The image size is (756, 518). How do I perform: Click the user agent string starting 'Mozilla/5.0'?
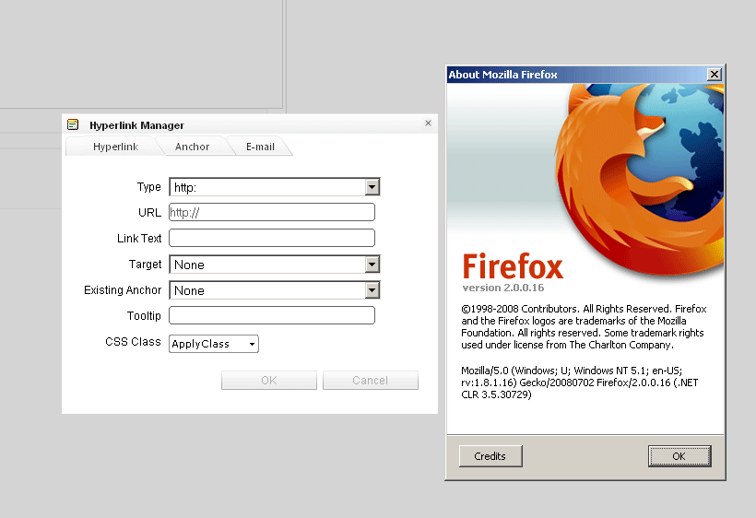[579, 383]
